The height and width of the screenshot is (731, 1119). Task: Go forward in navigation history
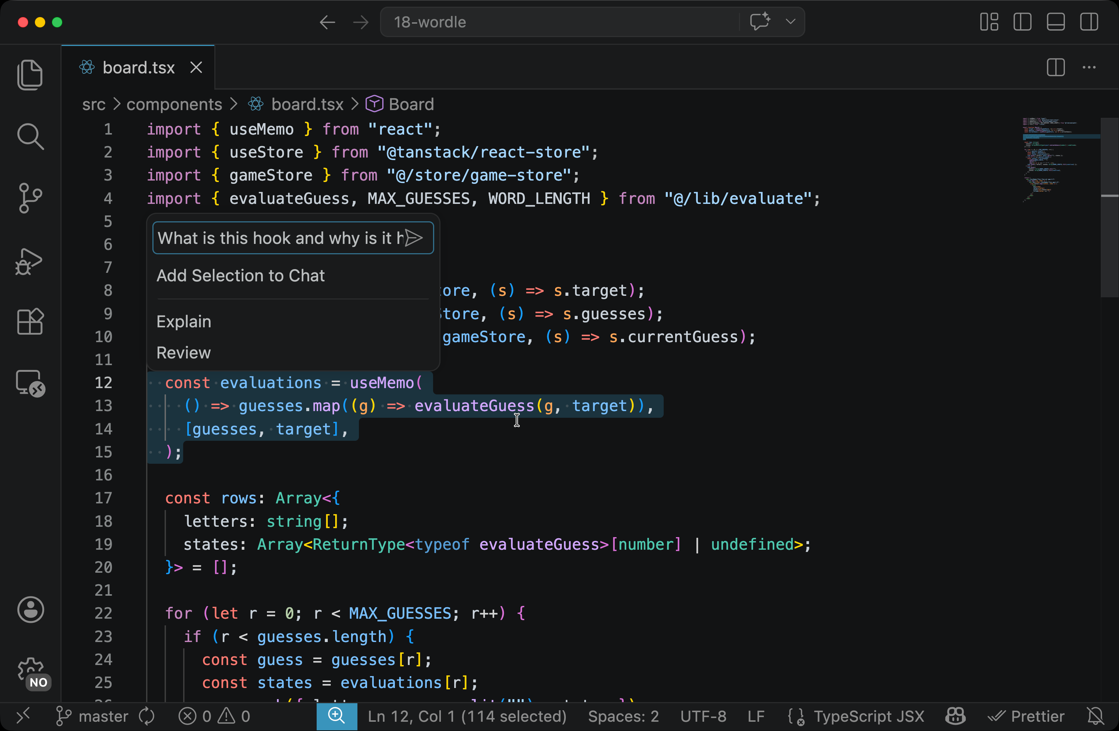(361, 22)
